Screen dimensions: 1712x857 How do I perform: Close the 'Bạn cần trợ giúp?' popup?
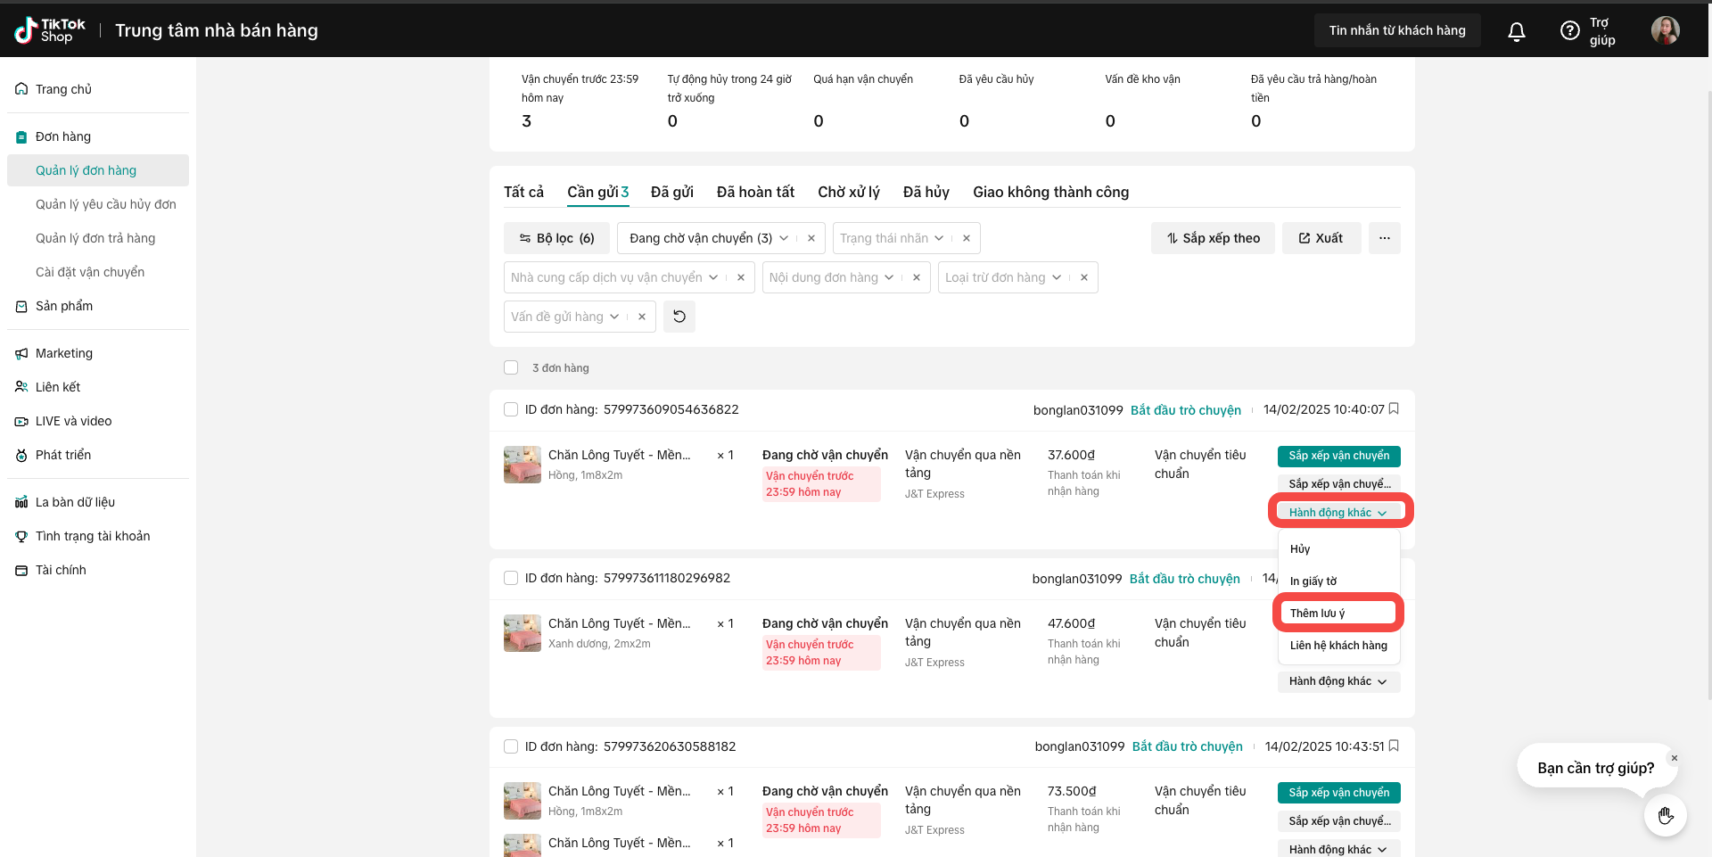[1674, 758]
